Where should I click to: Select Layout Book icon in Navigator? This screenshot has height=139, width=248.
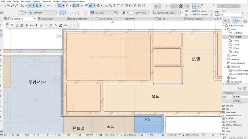[x=245, y=21]
